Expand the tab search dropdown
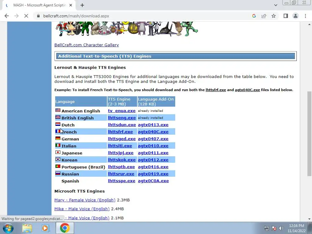Viewport: 312px width, 234px height. [x=275, y=5]
